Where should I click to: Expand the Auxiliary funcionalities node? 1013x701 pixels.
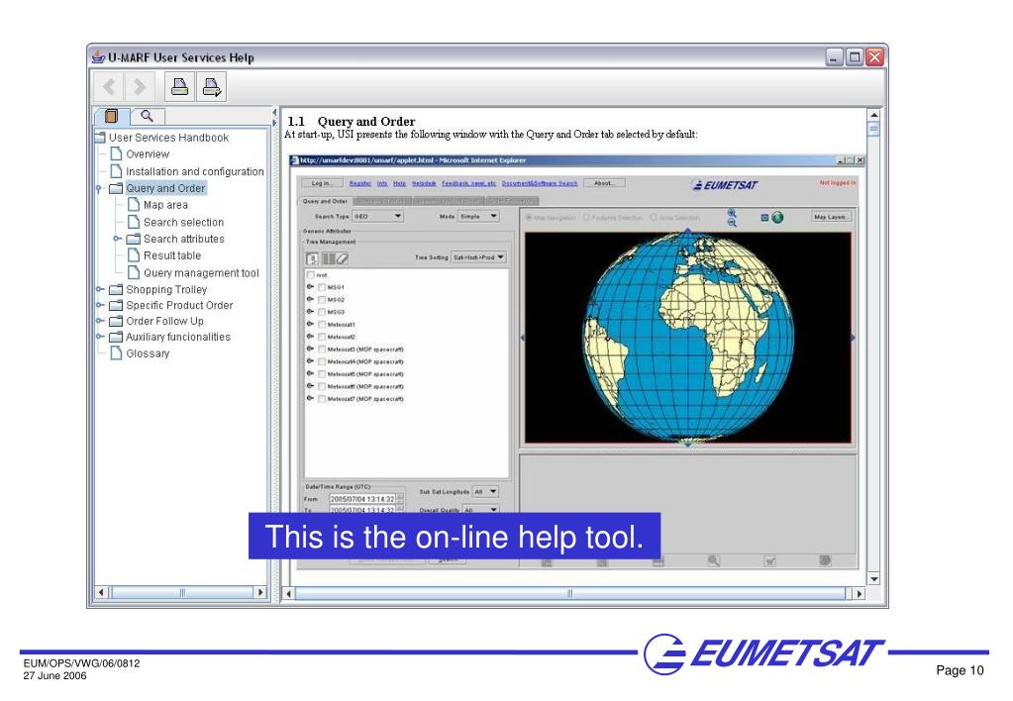tap(99, 337)
